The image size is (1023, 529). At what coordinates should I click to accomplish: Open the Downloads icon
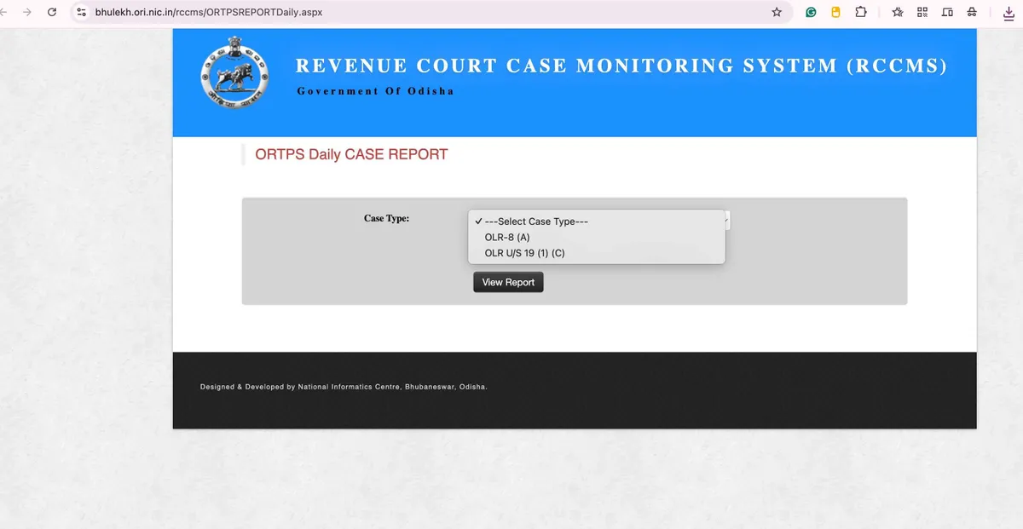(1010, 12)
